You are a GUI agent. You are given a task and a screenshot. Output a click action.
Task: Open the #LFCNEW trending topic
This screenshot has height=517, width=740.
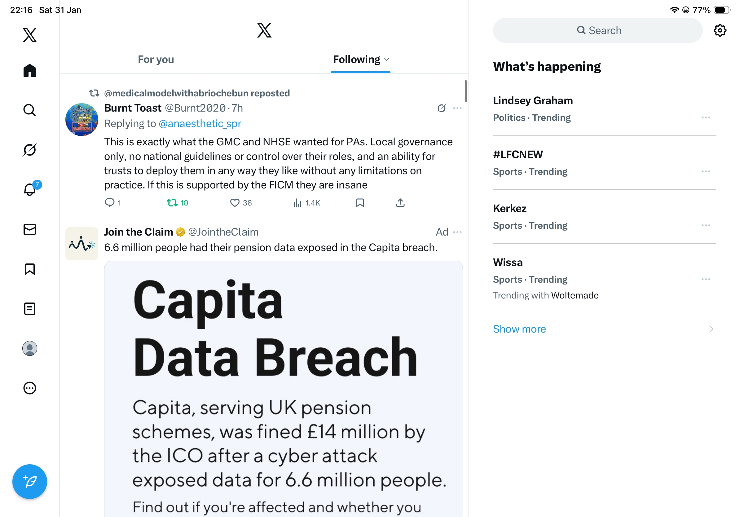click(518, 155)
